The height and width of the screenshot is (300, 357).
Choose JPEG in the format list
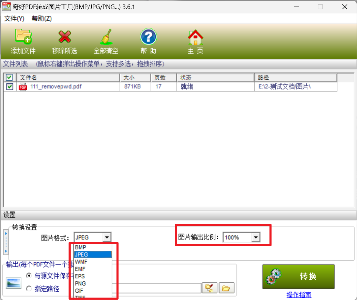(93, 254)
